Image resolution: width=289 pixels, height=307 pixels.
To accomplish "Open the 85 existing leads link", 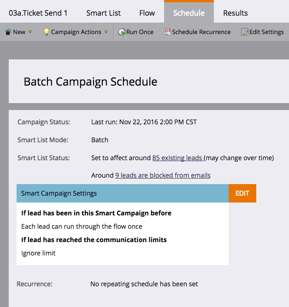I will pyautogui.click(x=177, y=158).
